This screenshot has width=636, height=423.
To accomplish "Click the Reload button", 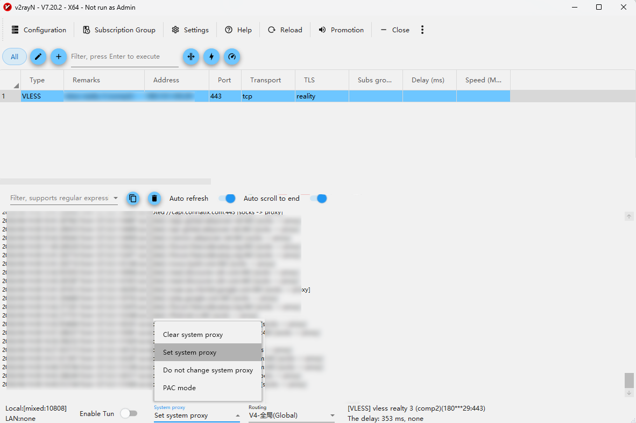I will coord(285,30).
